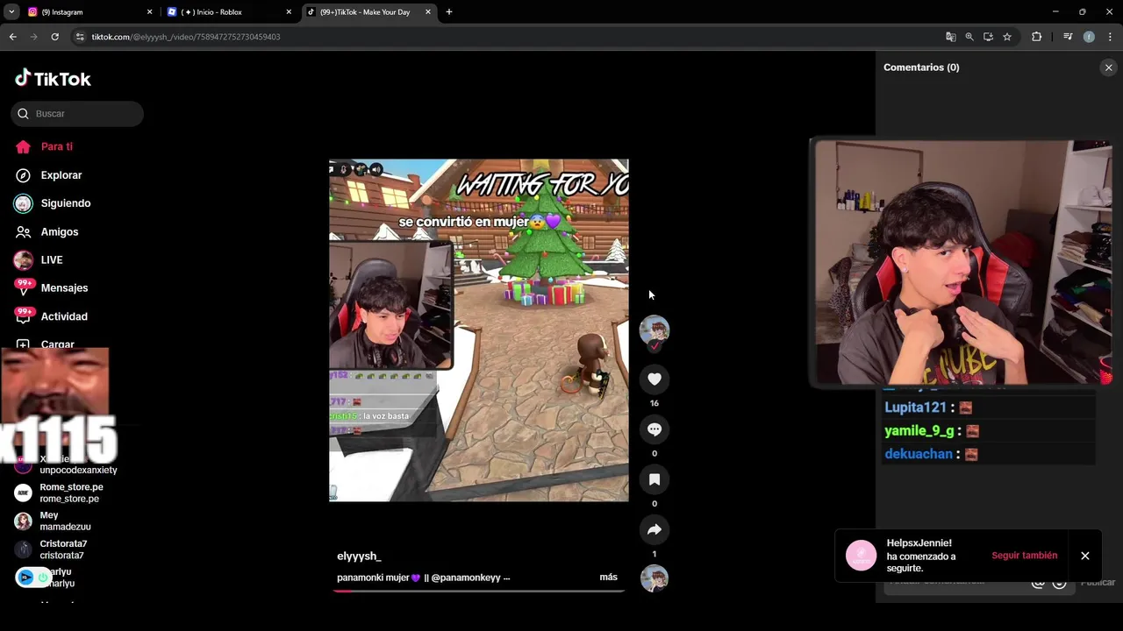Close the Instagram tab
Viewport: 1123px width, 631px height.
tap(149, 12)
